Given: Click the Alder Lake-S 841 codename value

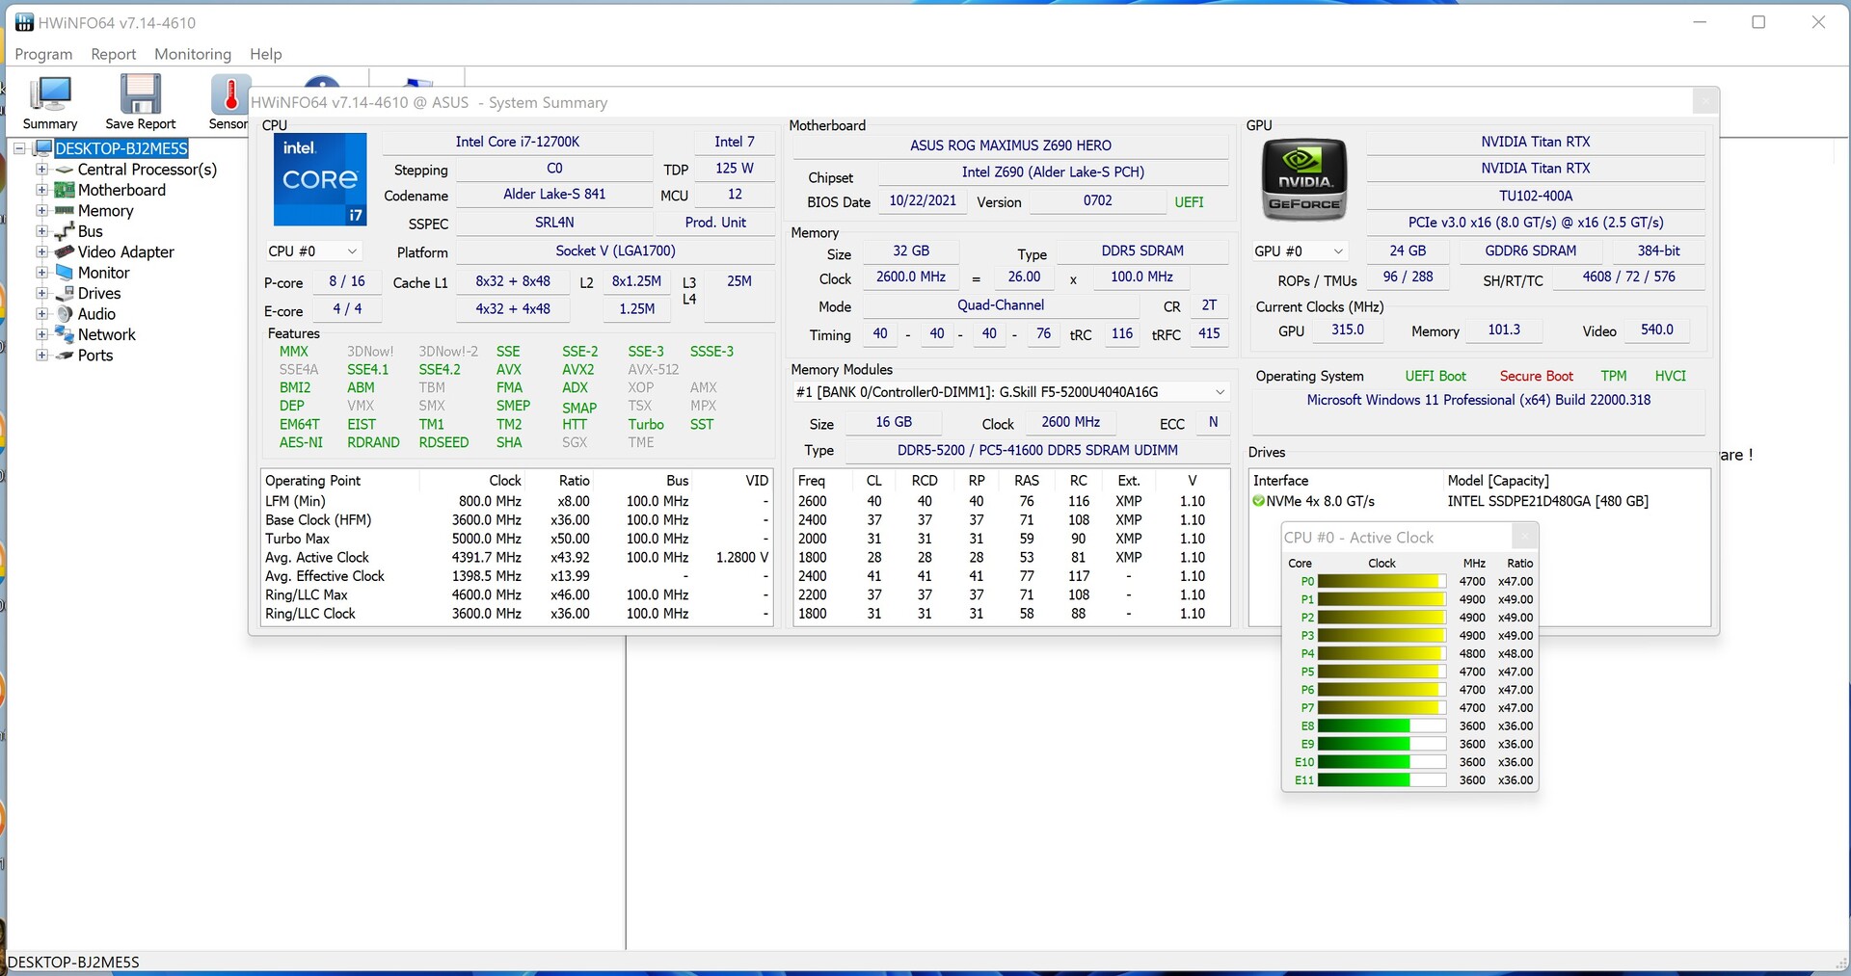Looking at the screenshot, I should tap(554, 194).
